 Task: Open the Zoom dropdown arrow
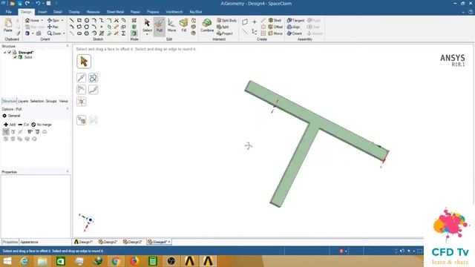[x=64, y=33]
